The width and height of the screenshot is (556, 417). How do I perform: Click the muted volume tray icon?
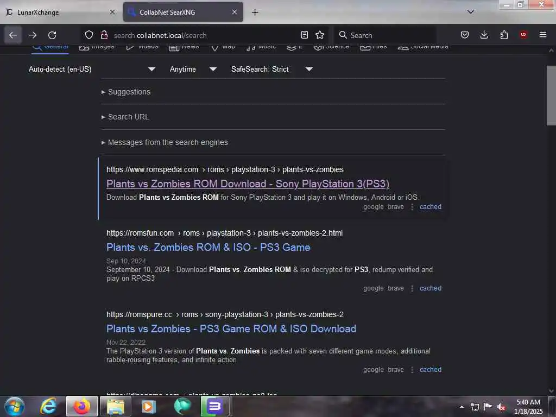tap(501, 407)
